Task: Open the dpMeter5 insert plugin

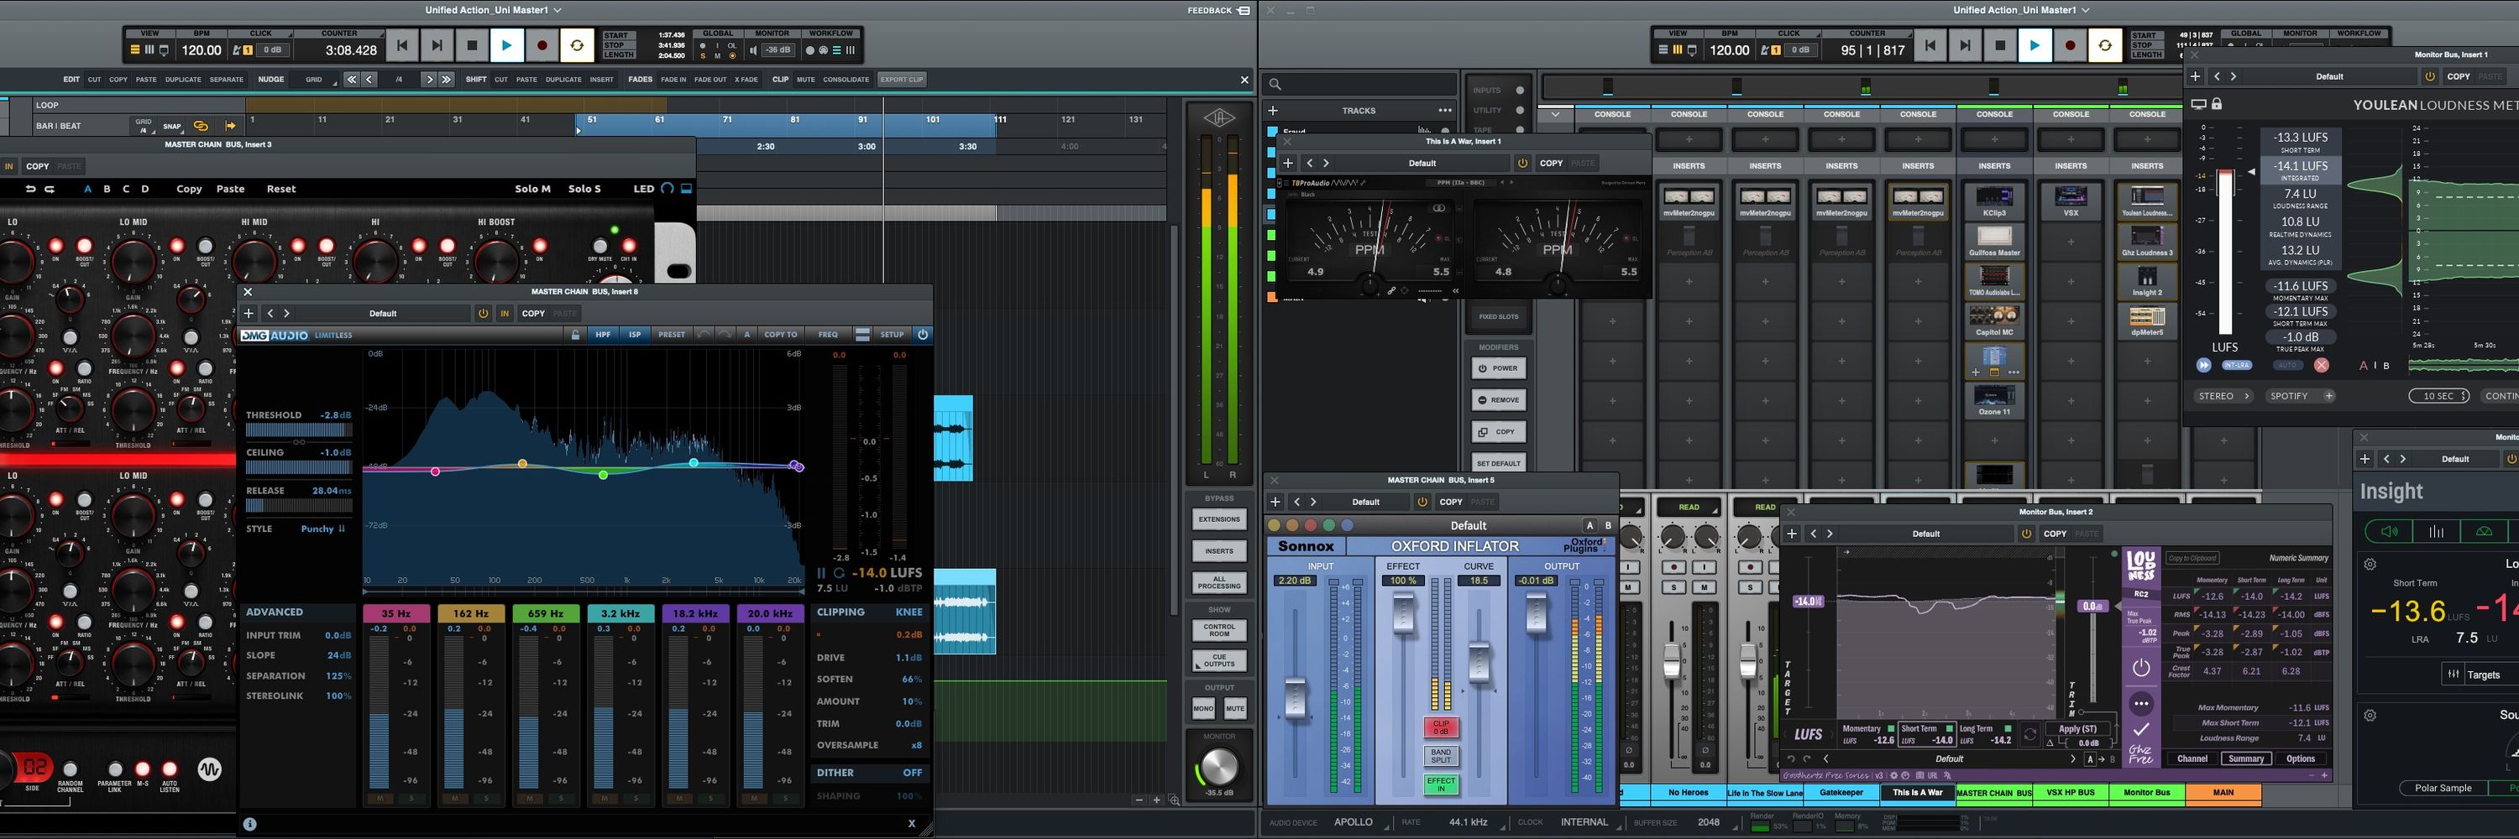Action: tap(2146, 320)
